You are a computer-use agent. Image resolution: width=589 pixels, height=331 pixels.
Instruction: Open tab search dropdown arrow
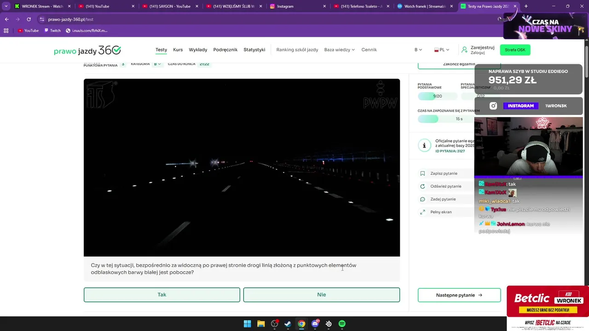tap(6, 6)
